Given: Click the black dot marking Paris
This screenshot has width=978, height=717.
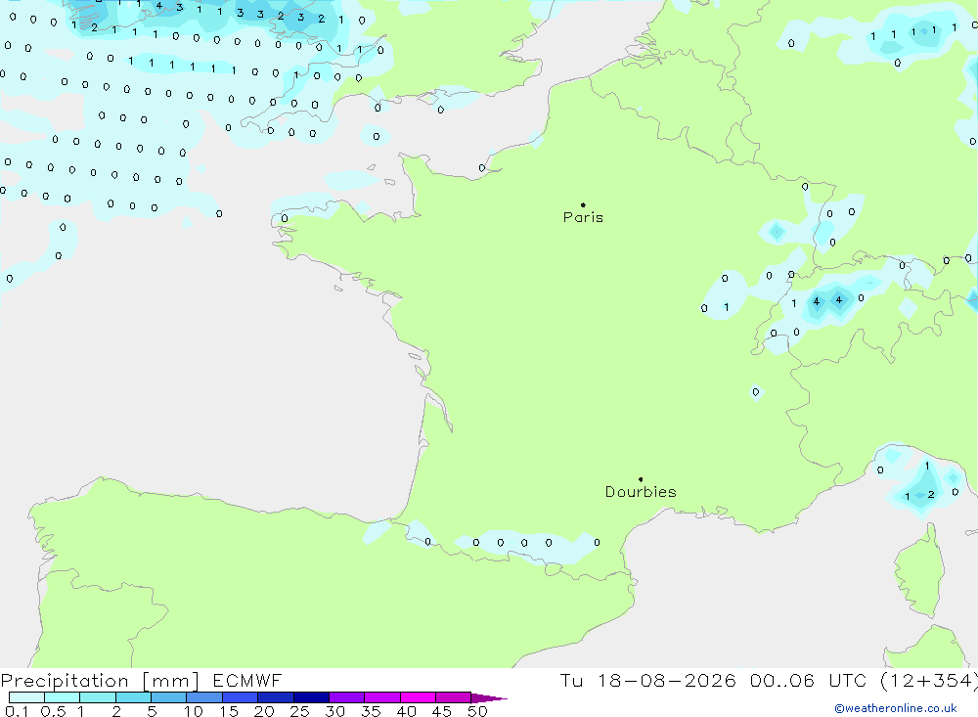Looking at the screenshot, I should 583,204.
